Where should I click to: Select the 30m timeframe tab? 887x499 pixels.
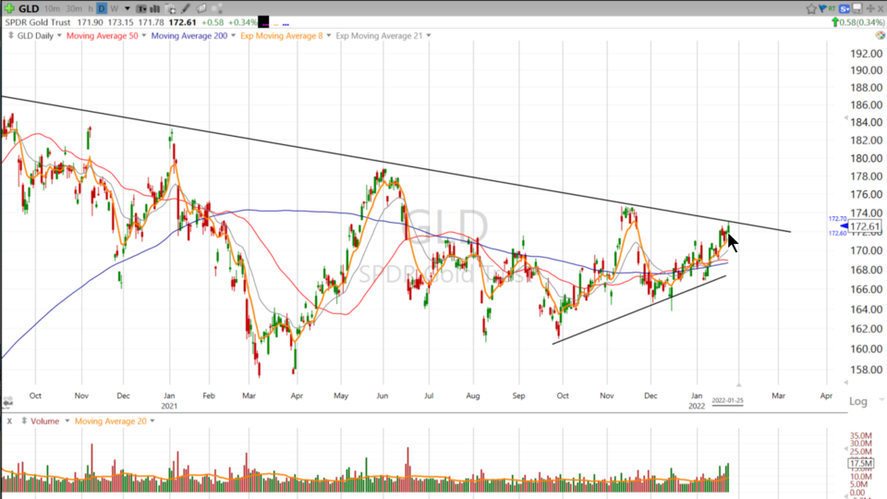[x=73, y=8]
